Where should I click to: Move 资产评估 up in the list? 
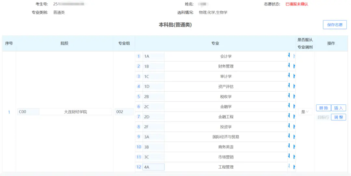294,87
